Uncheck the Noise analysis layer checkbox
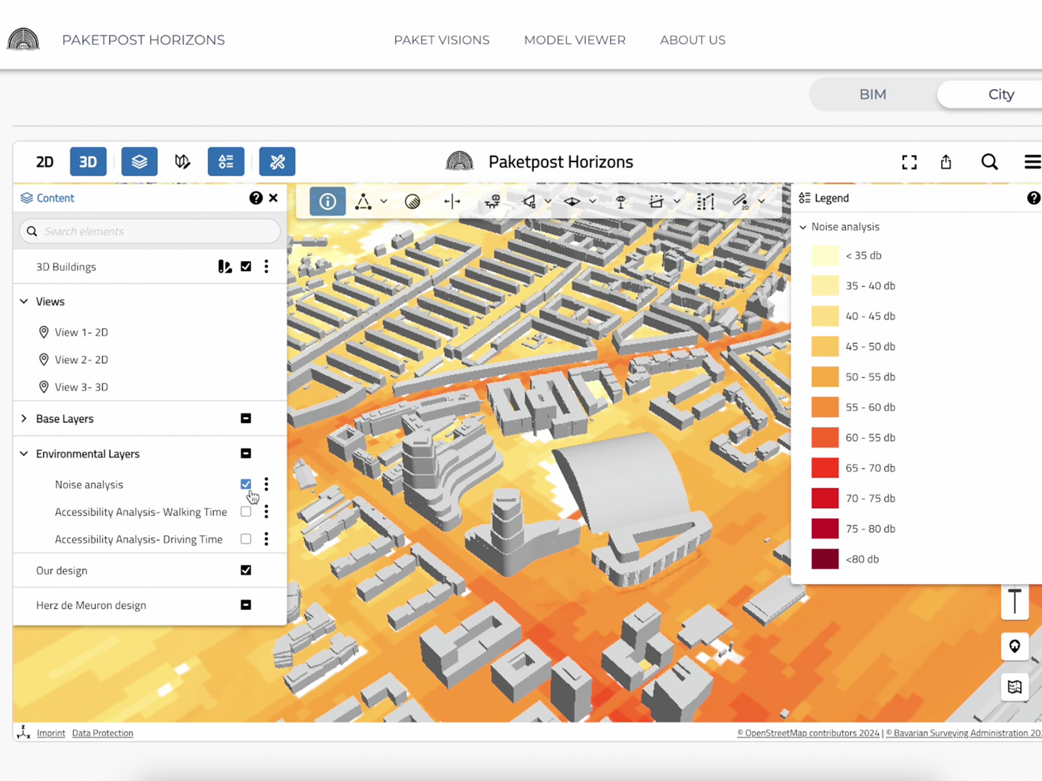Image resolution: width=1042 pixels, height=781 pixels. point(246,484)
